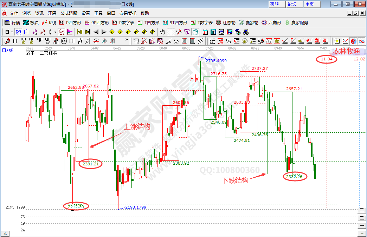Select the hand pan tool
Image resolution: width=367 pixels, height=237 pixels.
pos(162,32)
